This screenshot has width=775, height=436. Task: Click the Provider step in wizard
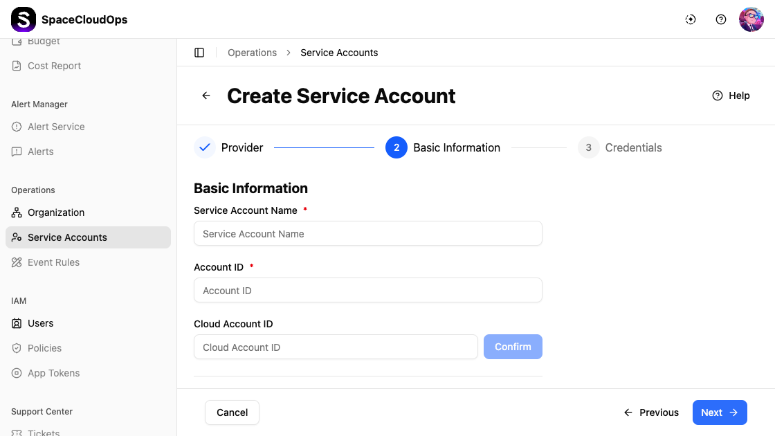[229, 147]
